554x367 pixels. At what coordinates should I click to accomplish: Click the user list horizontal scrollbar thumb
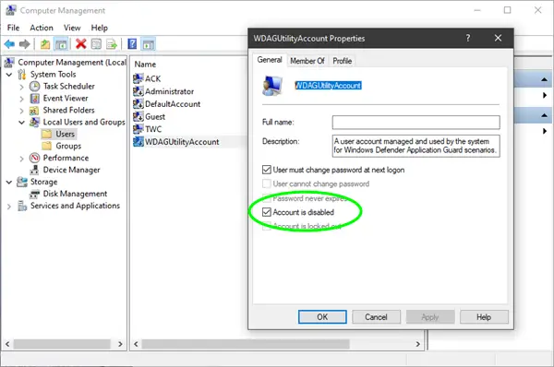pos(246,344)
